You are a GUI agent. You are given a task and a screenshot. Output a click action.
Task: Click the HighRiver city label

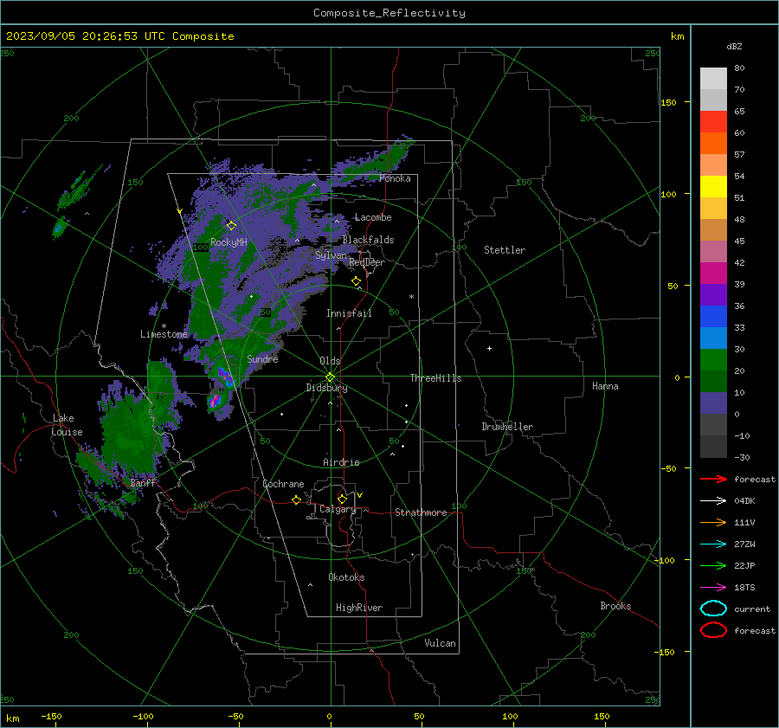[359, 608]
